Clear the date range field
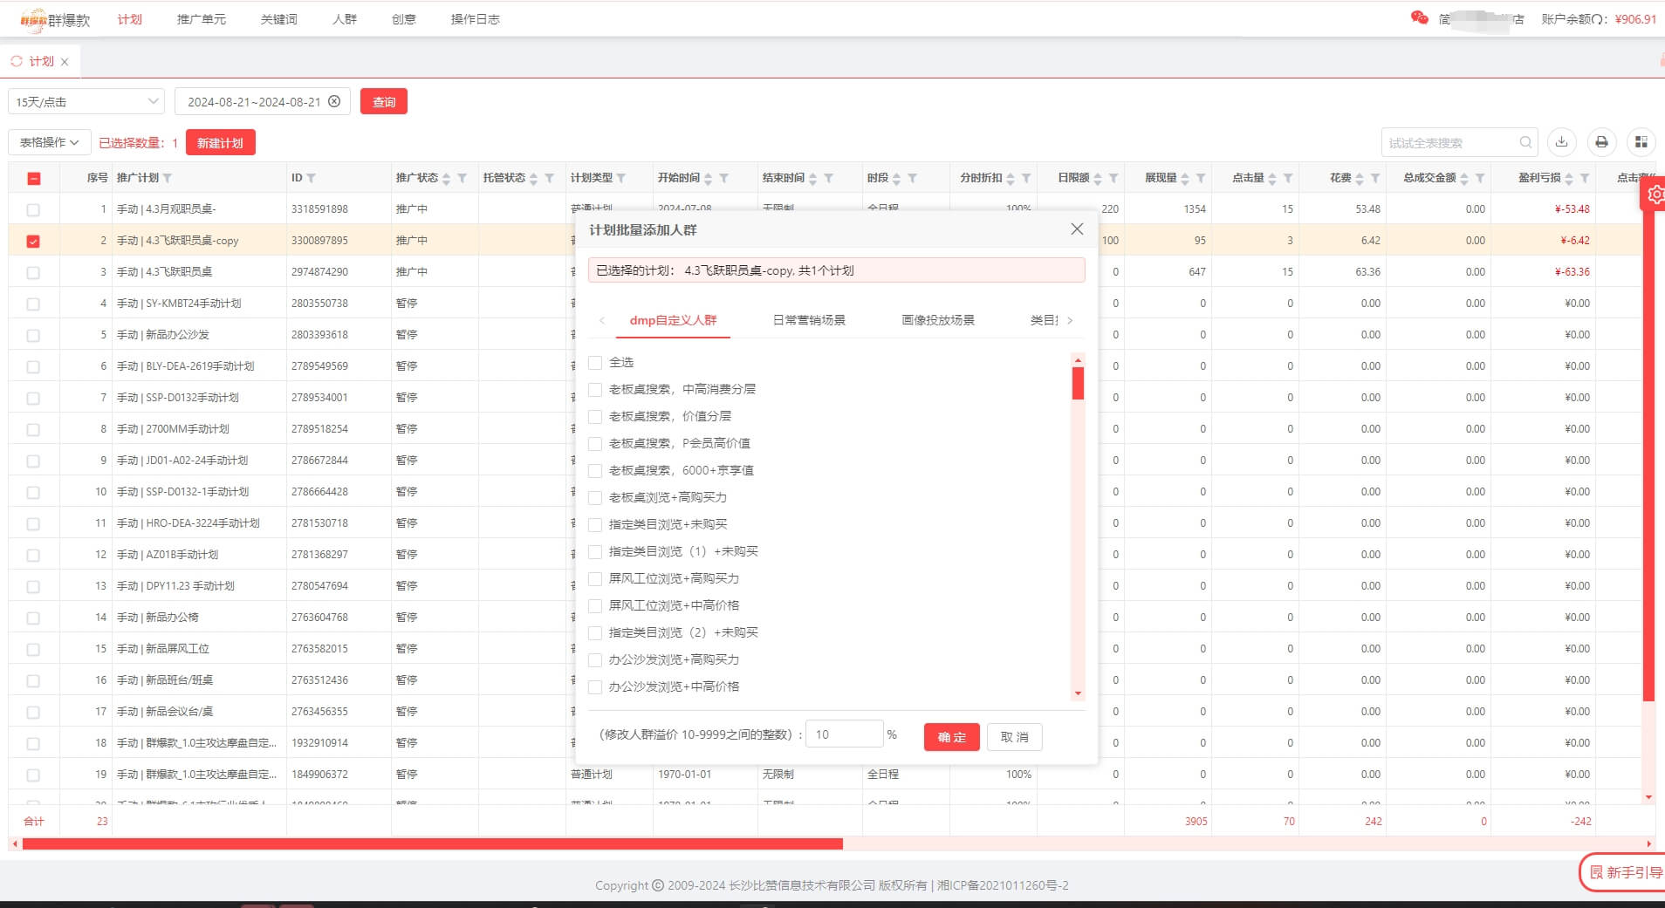Image resolution: width=1665 pixels, height=908 pixels. tap(334, 101)
